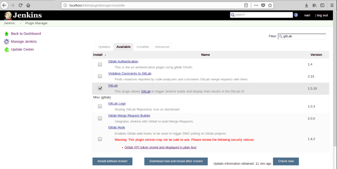Toggle browser sidebar icon
The image size is (337, 169).
click(x=322, y=5)
